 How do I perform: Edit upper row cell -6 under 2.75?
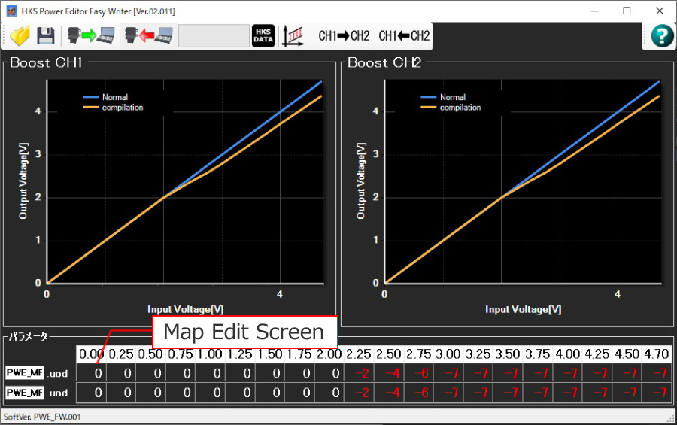[419, 373]
